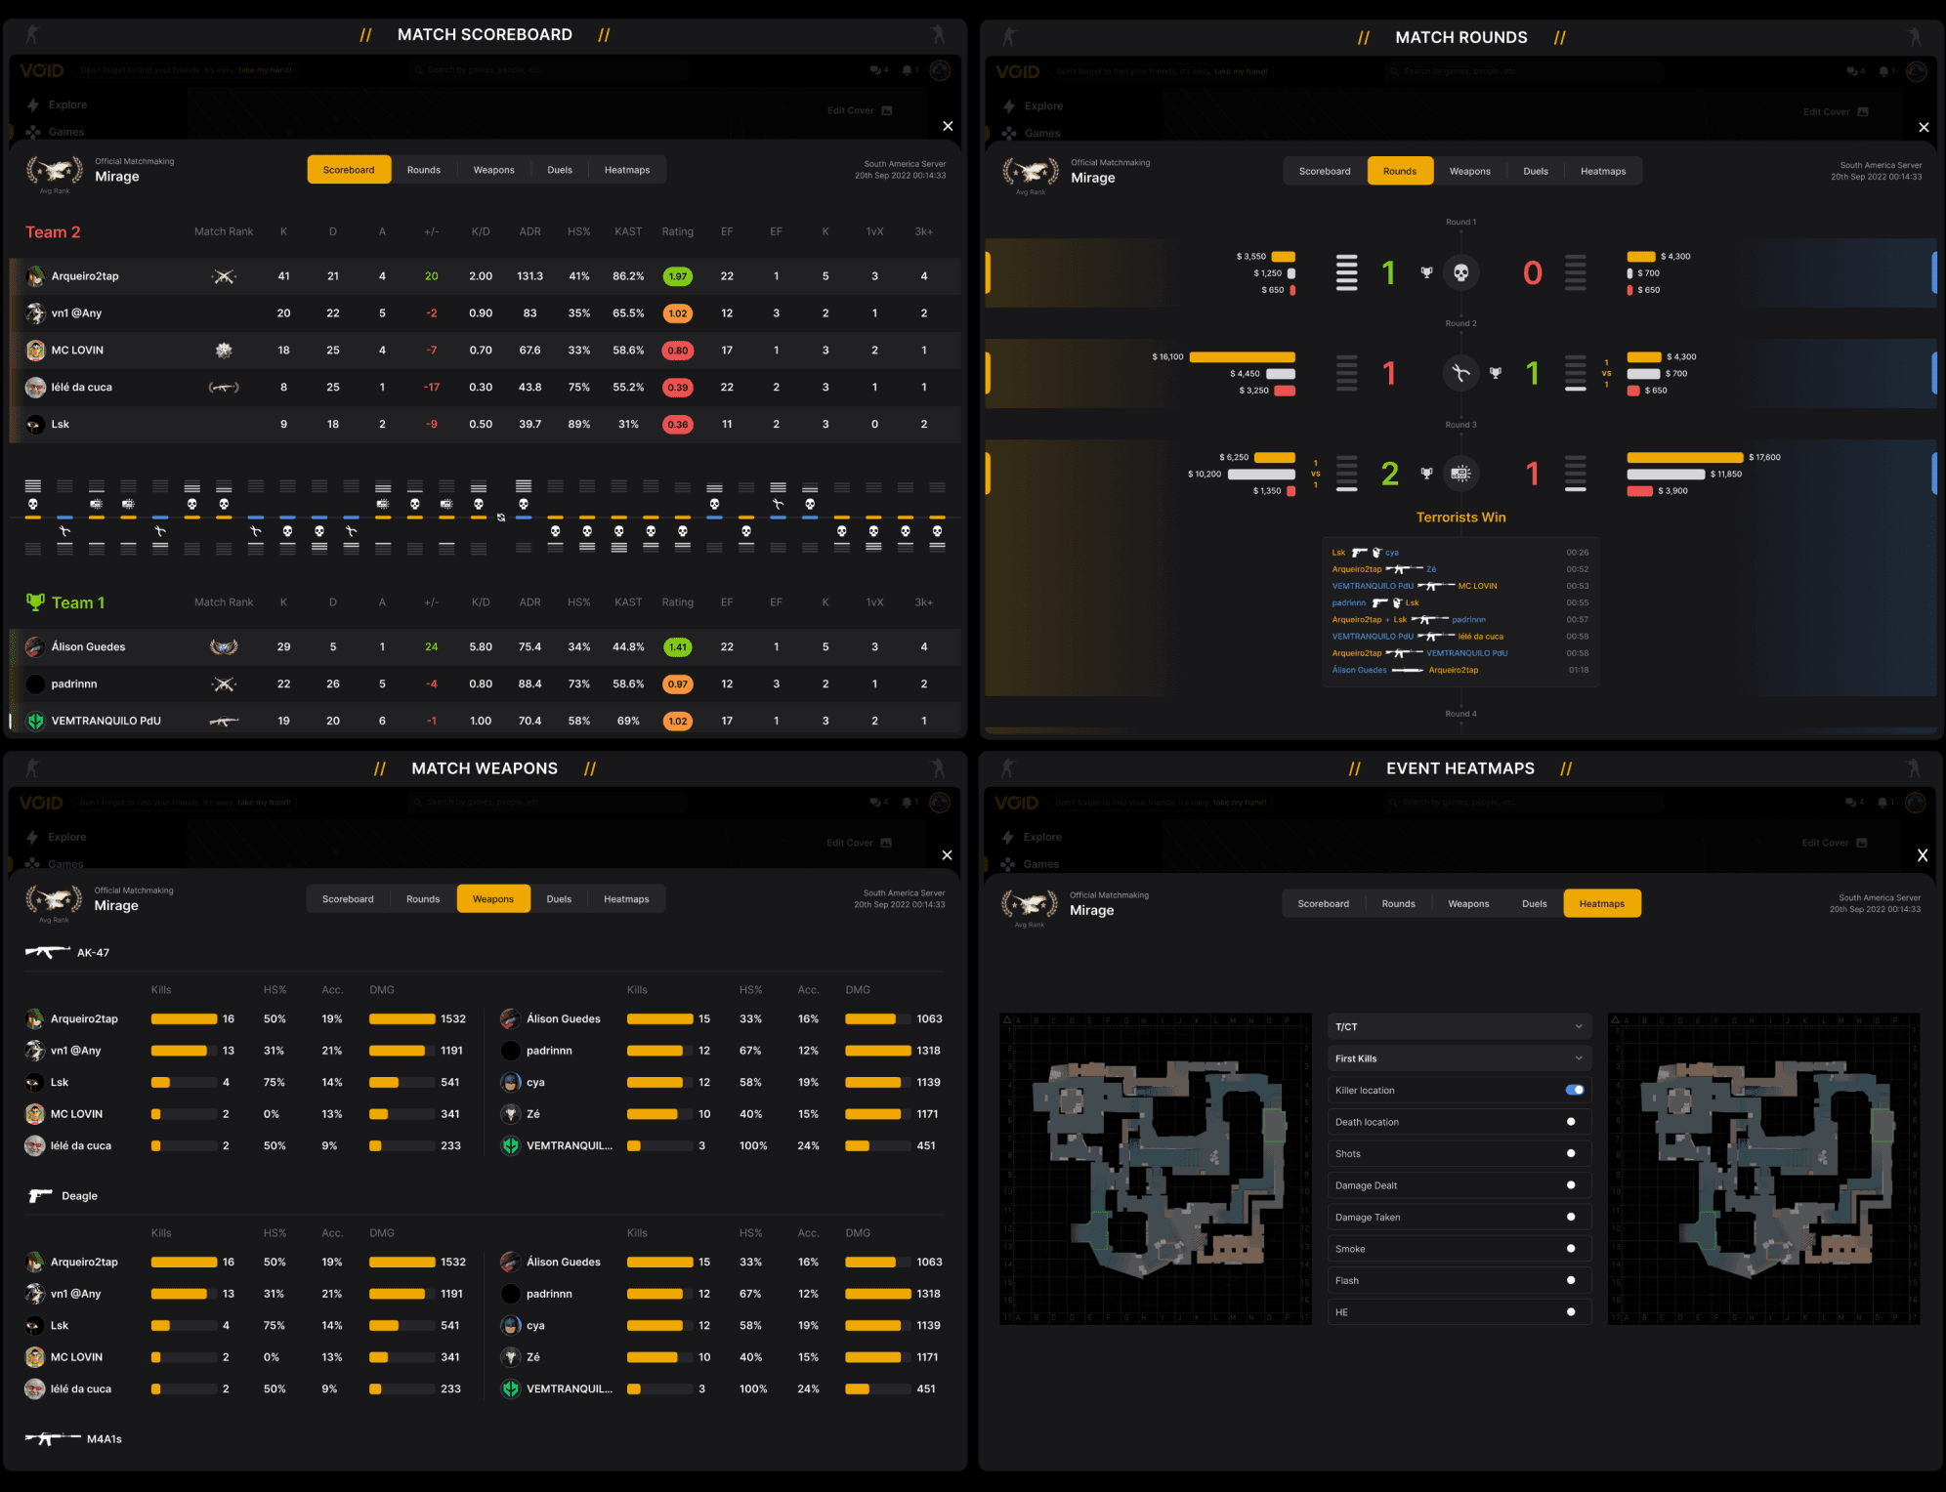Click the Mirage team logo
The width and height of the screenshot is (1946, 1492).
coord(55,168)
